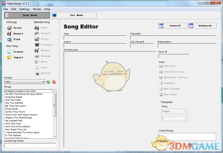Click the insert New Column icon
The height and width of the screenshot is (153, 223).
161,89
